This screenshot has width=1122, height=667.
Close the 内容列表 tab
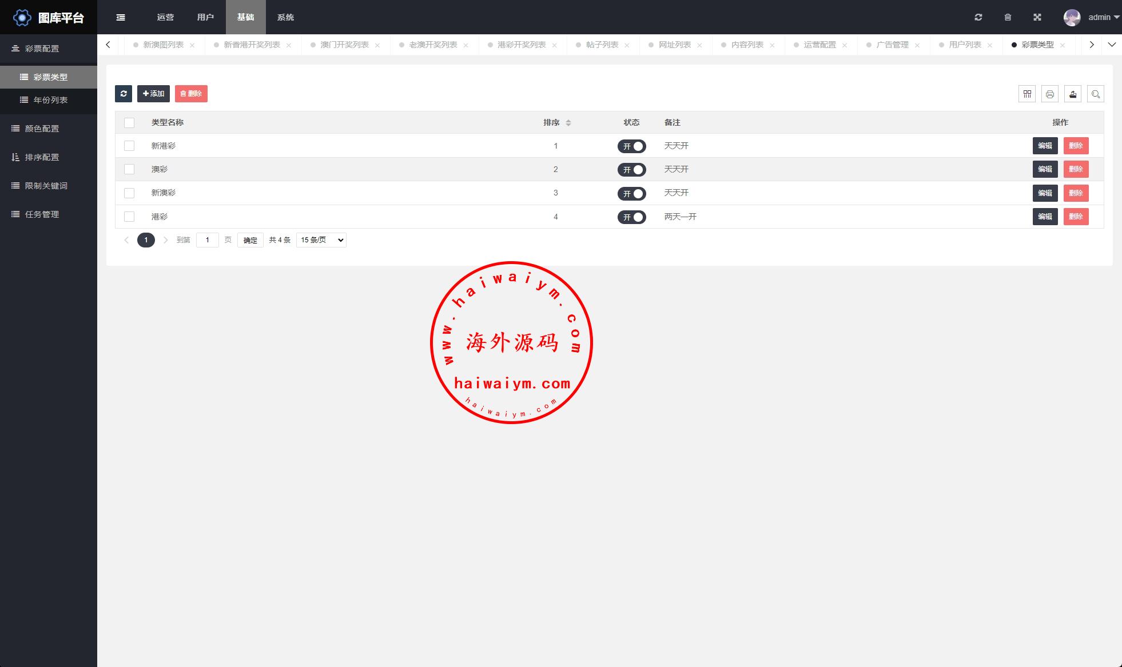tap(773, 45)
